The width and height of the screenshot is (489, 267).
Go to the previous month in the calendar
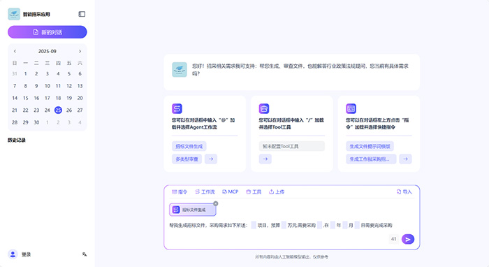15,51
